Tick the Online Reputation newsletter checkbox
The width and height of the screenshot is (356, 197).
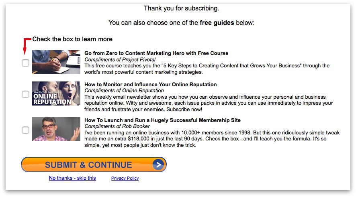(25, 94)
